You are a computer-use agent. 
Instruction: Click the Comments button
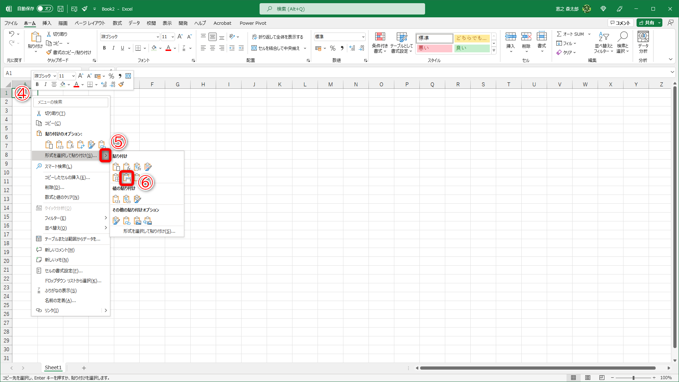620,23
